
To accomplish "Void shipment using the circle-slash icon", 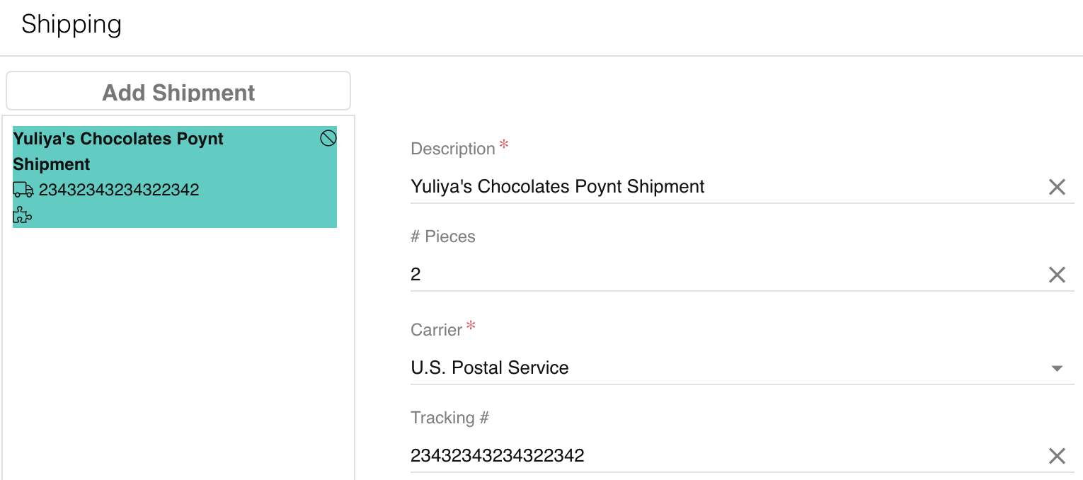I will click(328, 138).
